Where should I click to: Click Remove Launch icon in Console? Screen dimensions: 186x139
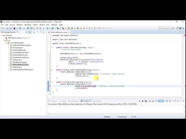(x=143, y=101)
